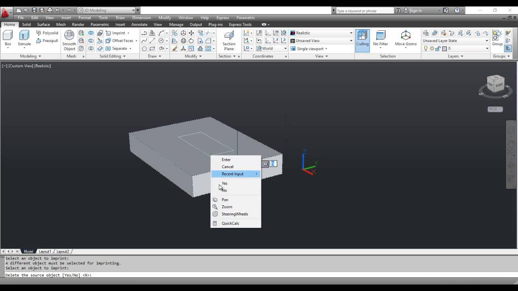Click the Sign In link
Image resolution: width=518 pixels, height=291 pixels.
point(416,11)
